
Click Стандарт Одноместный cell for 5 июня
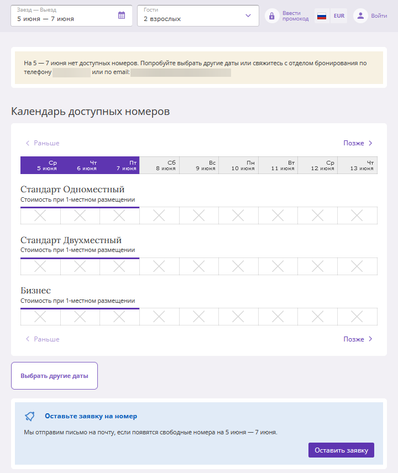point(40,216)
